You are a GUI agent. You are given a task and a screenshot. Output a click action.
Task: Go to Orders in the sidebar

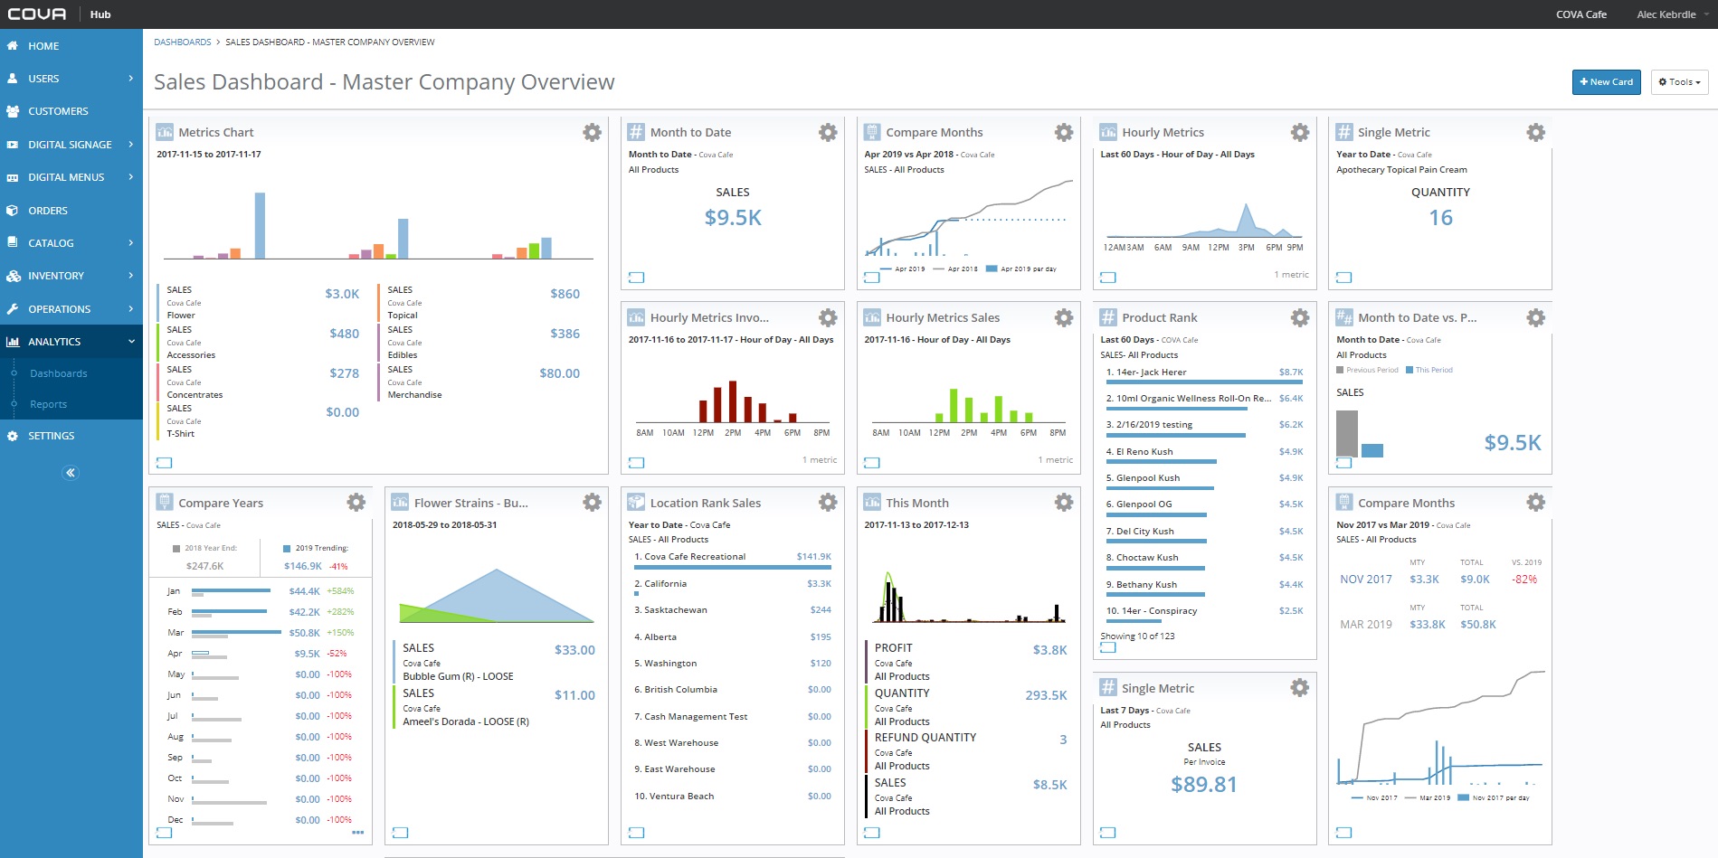click(x=48, y=211)
